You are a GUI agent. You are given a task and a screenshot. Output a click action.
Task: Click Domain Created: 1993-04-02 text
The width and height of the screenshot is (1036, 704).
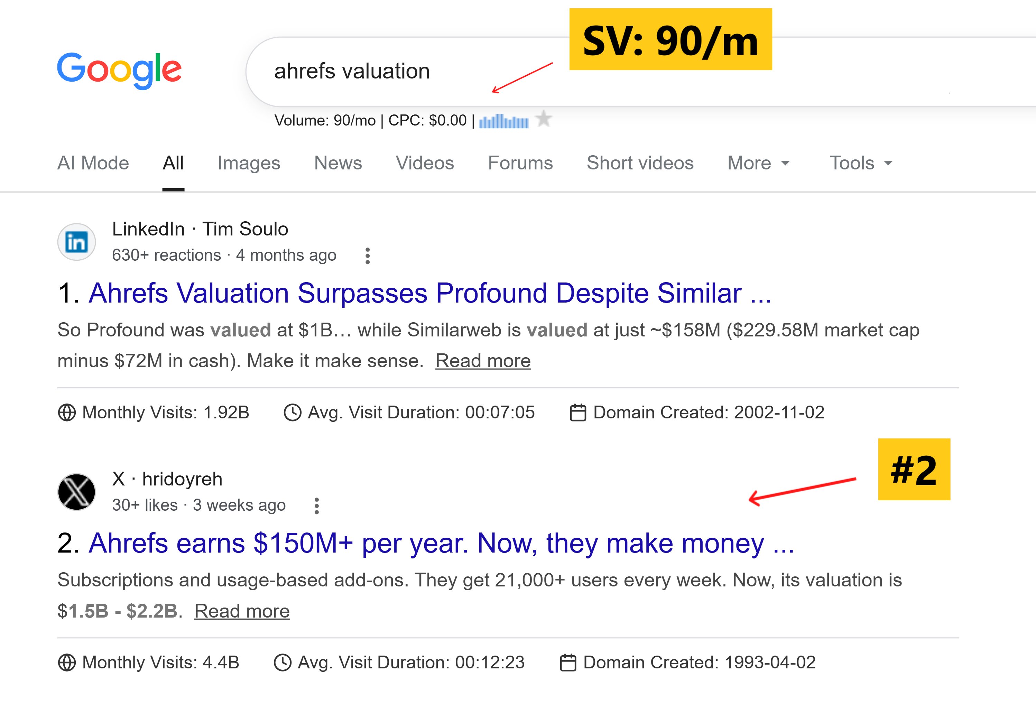click(700, 663)
